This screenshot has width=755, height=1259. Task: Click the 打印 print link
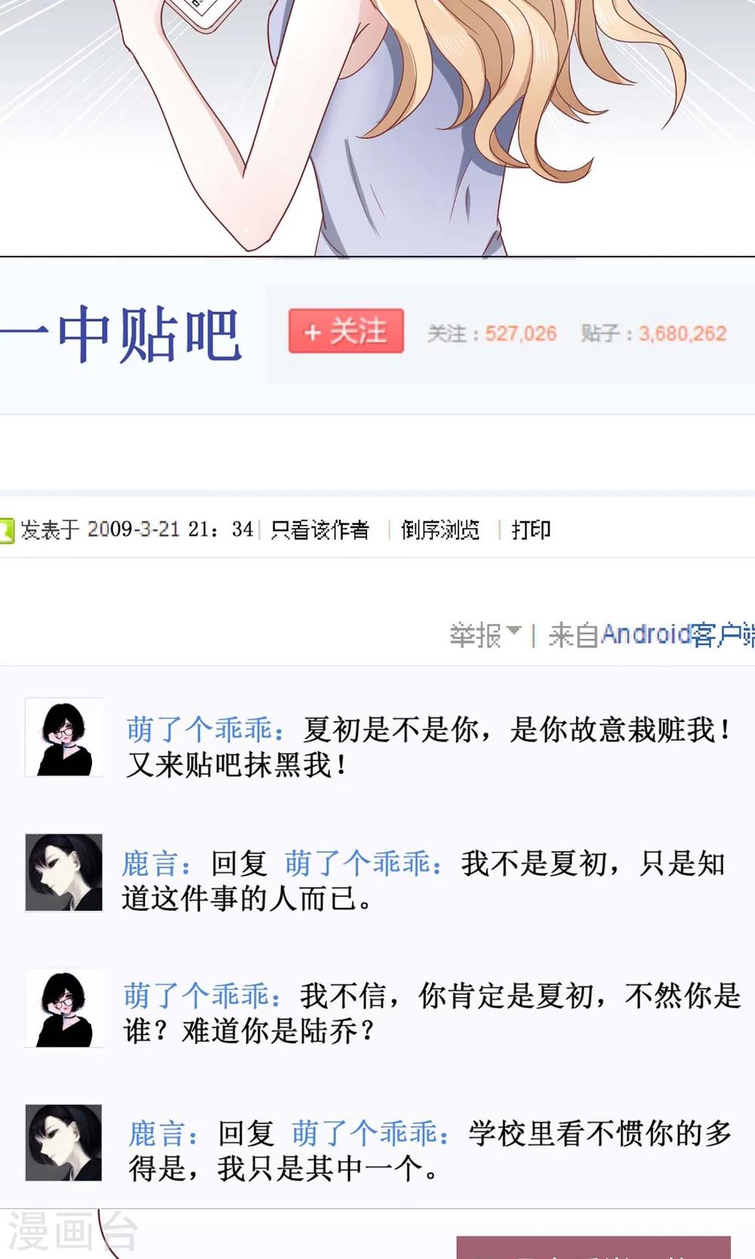(x=531, y=530)
